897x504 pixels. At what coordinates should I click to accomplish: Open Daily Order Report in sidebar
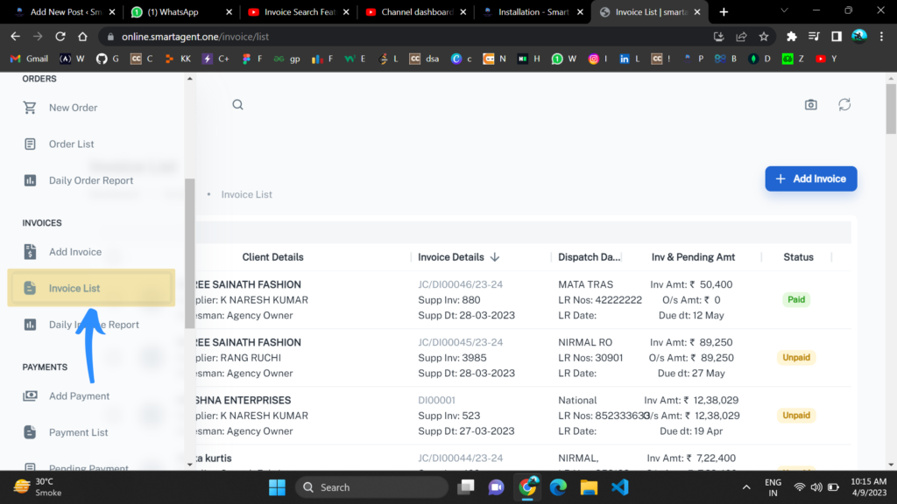[91, 180]
